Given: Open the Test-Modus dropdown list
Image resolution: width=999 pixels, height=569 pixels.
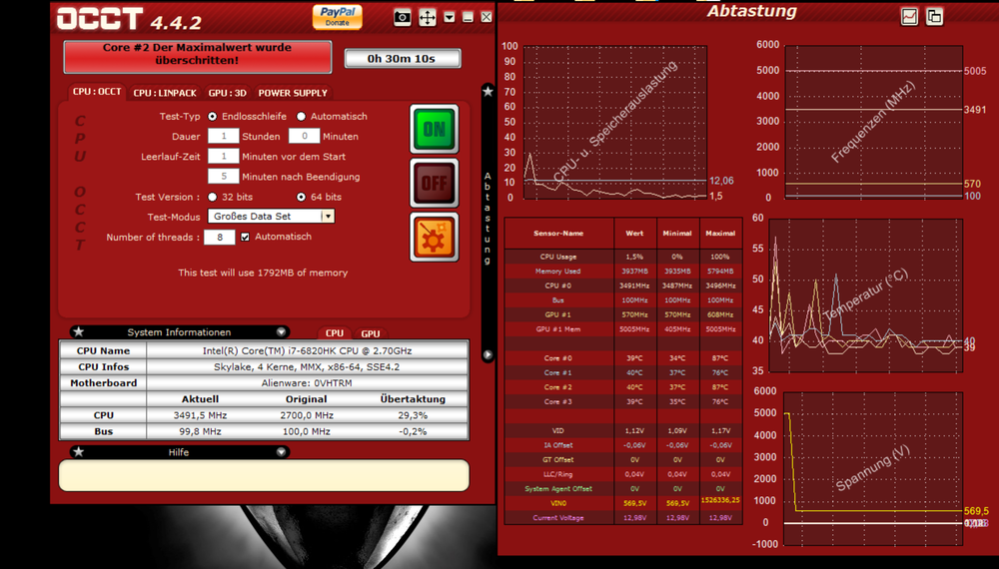Looking at the screenshot, I should (x=327, y=216).
